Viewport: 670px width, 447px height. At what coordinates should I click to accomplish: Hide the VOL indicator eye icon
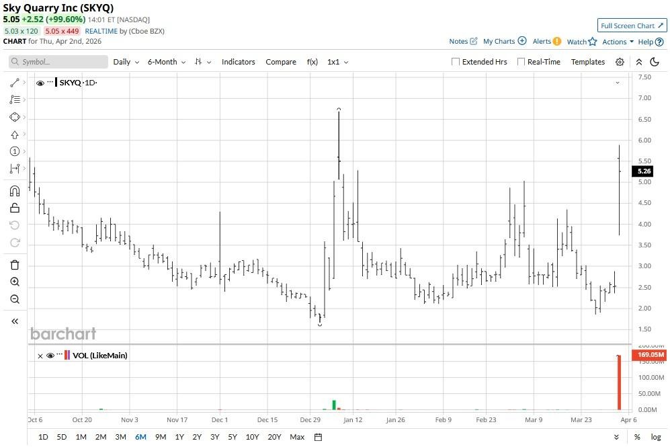[50, 356]
